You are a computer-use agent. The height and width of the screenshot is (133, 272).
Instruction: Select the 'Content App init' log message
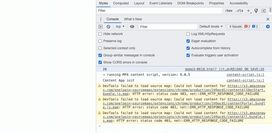click(x=118, y=80)
